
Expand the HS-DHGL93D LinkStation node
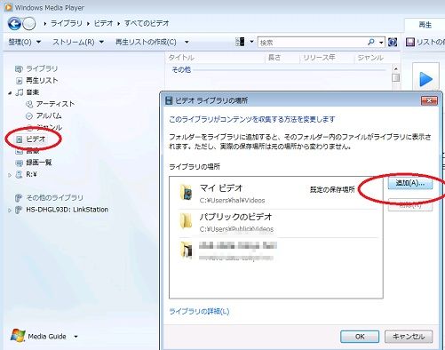coord(10,211)
